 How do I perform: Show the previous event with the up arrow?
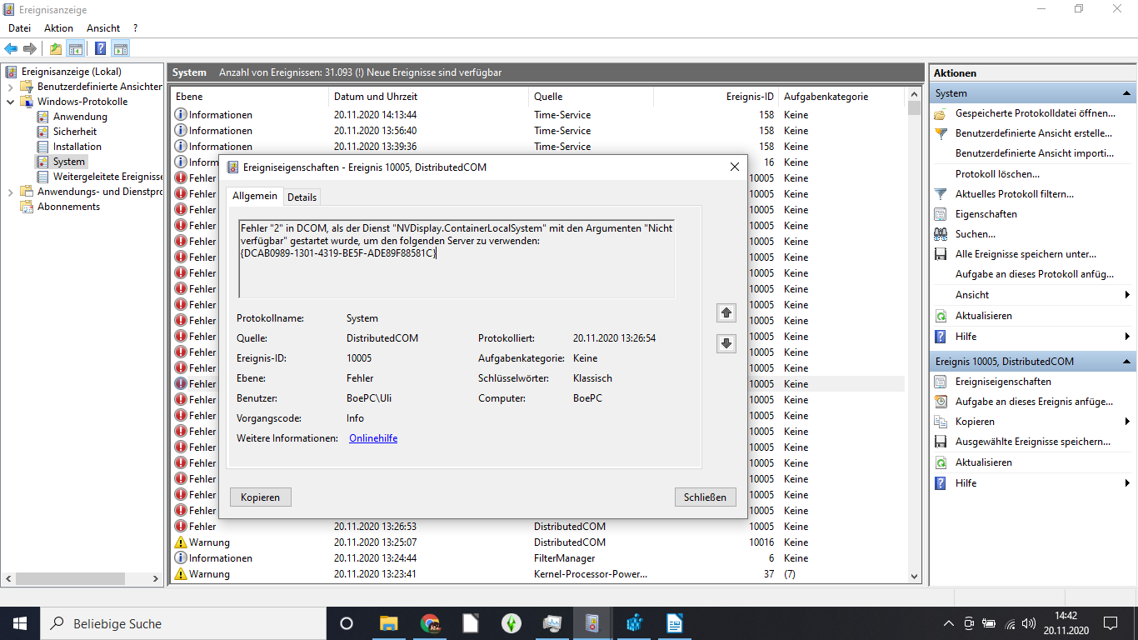click(x=726, y=312)
